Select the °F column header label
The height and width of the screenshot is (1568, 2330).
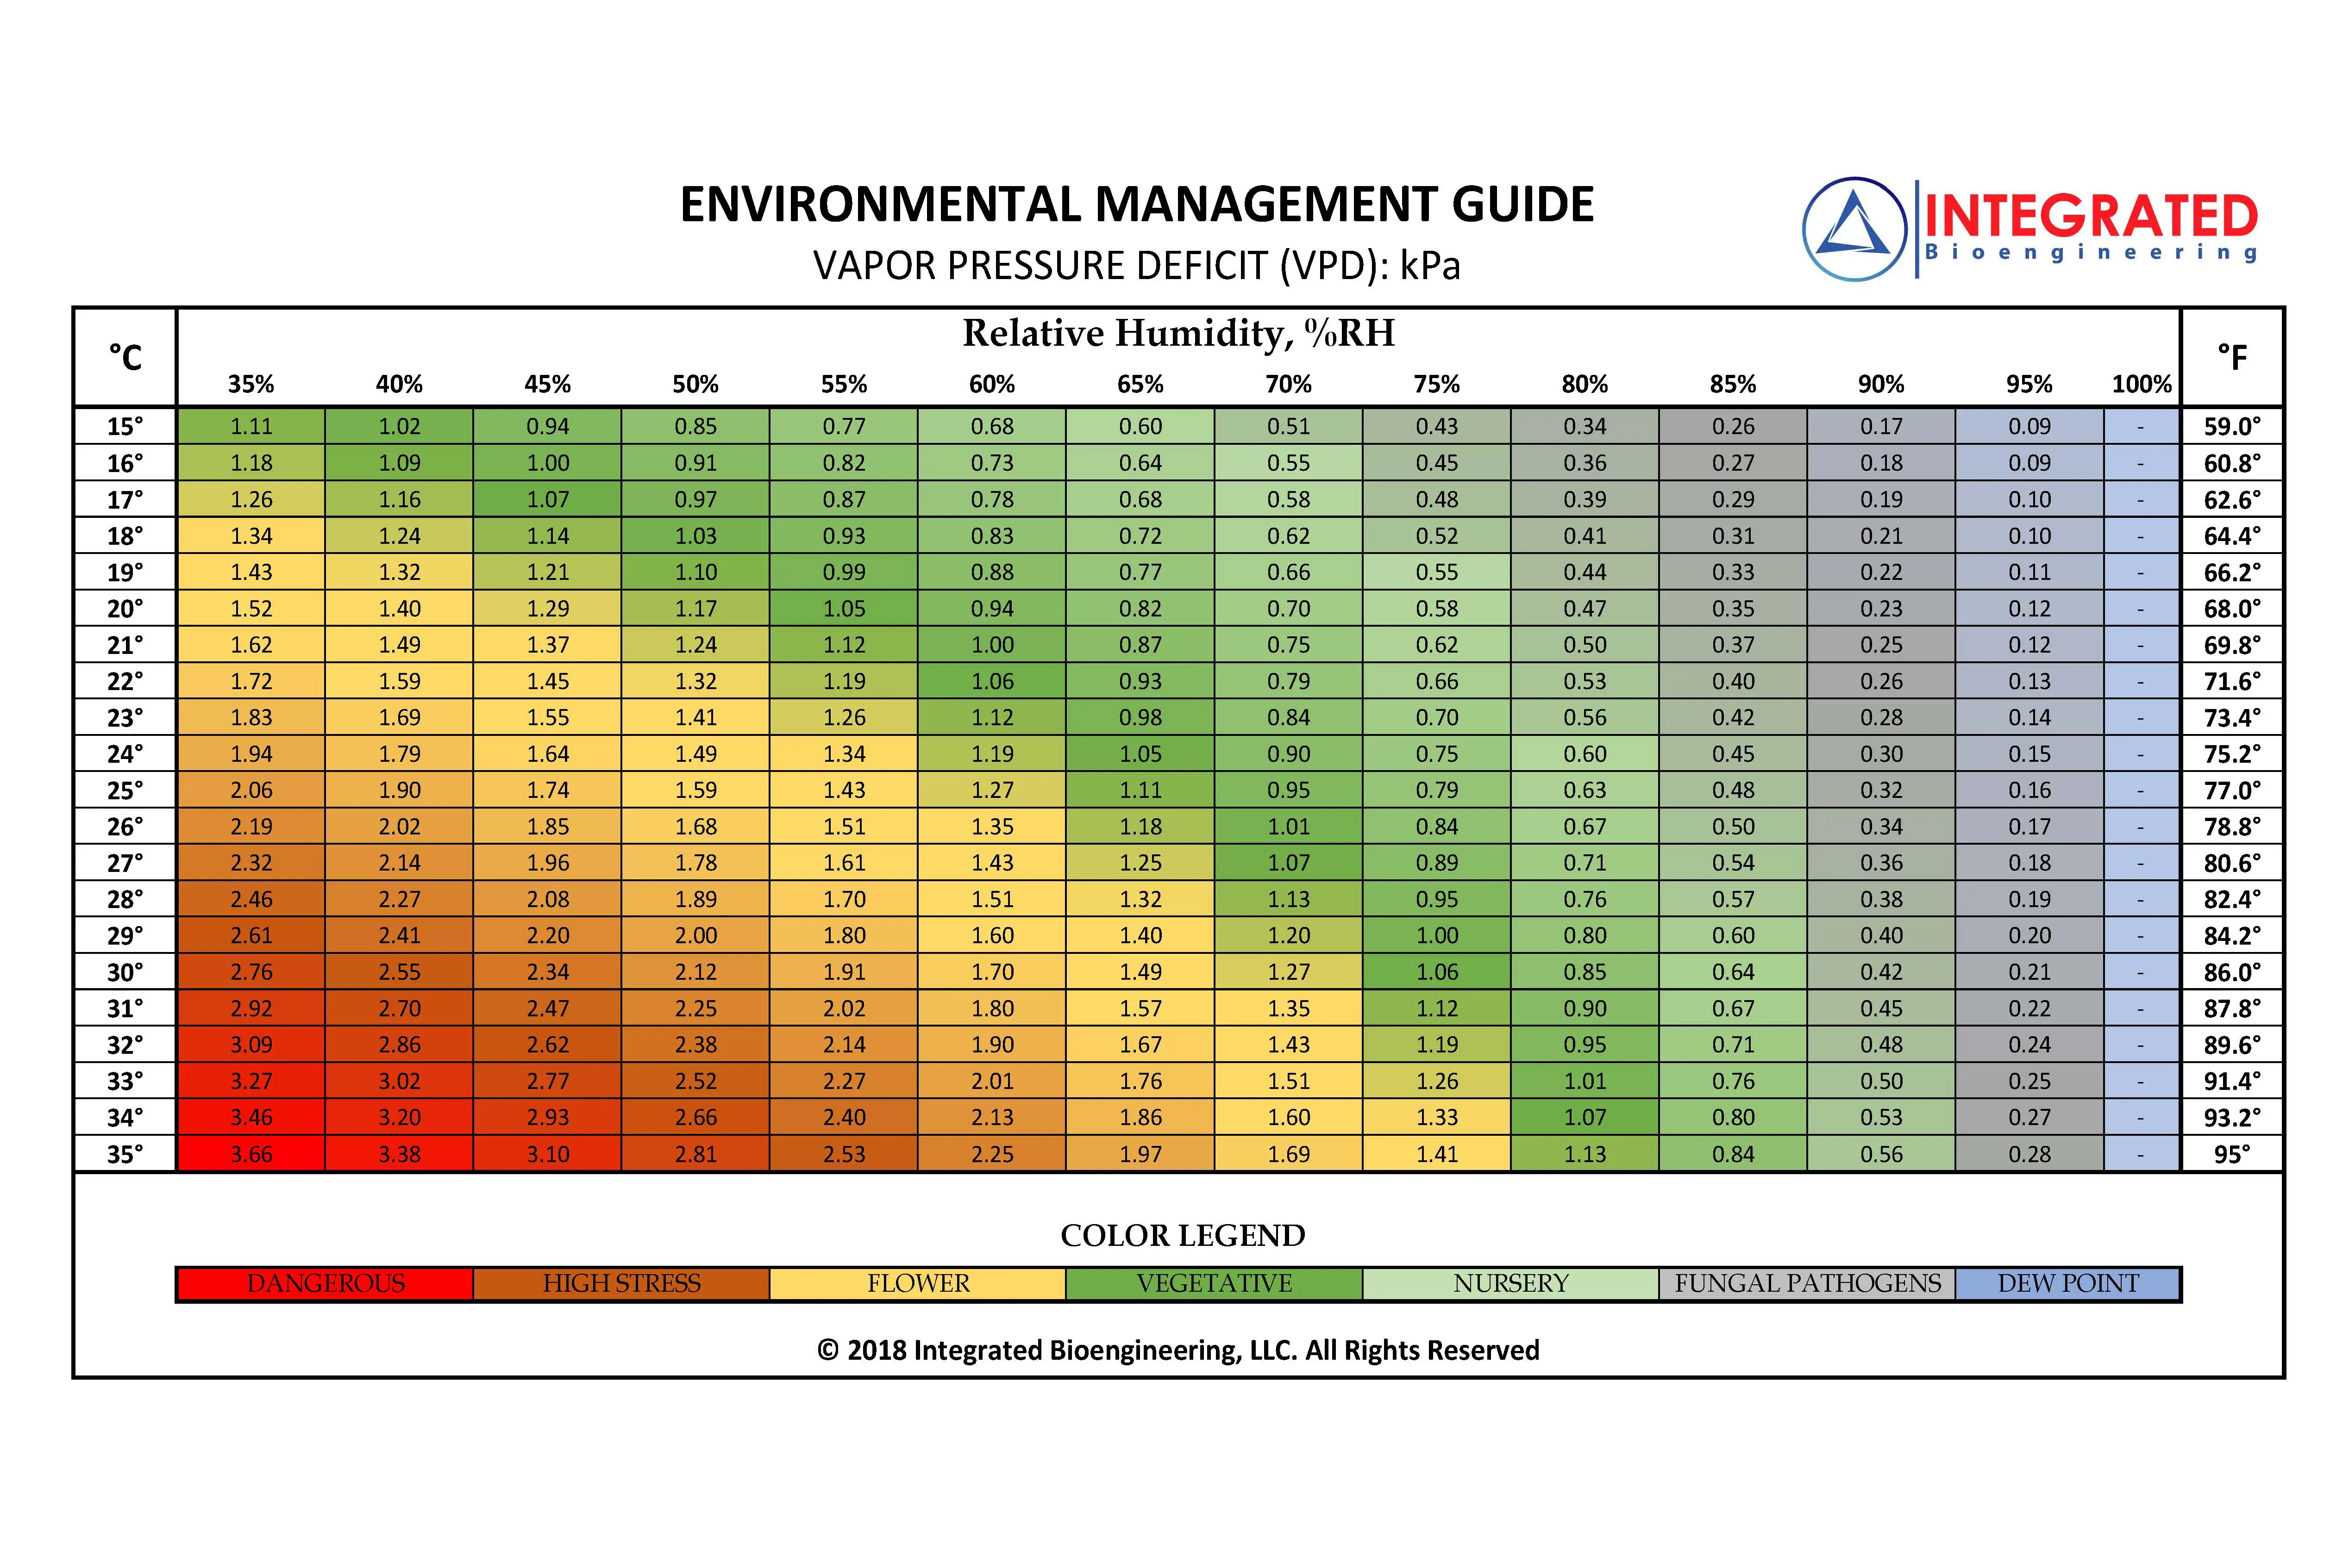(2232, 355)
